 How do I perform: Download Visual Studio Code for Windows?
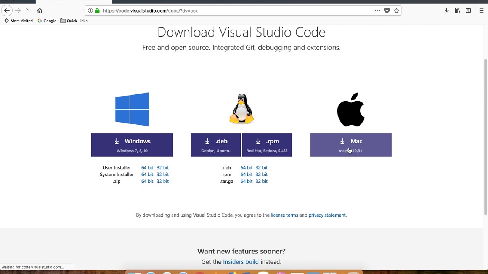pyautogui.click(x=132, y=145)
